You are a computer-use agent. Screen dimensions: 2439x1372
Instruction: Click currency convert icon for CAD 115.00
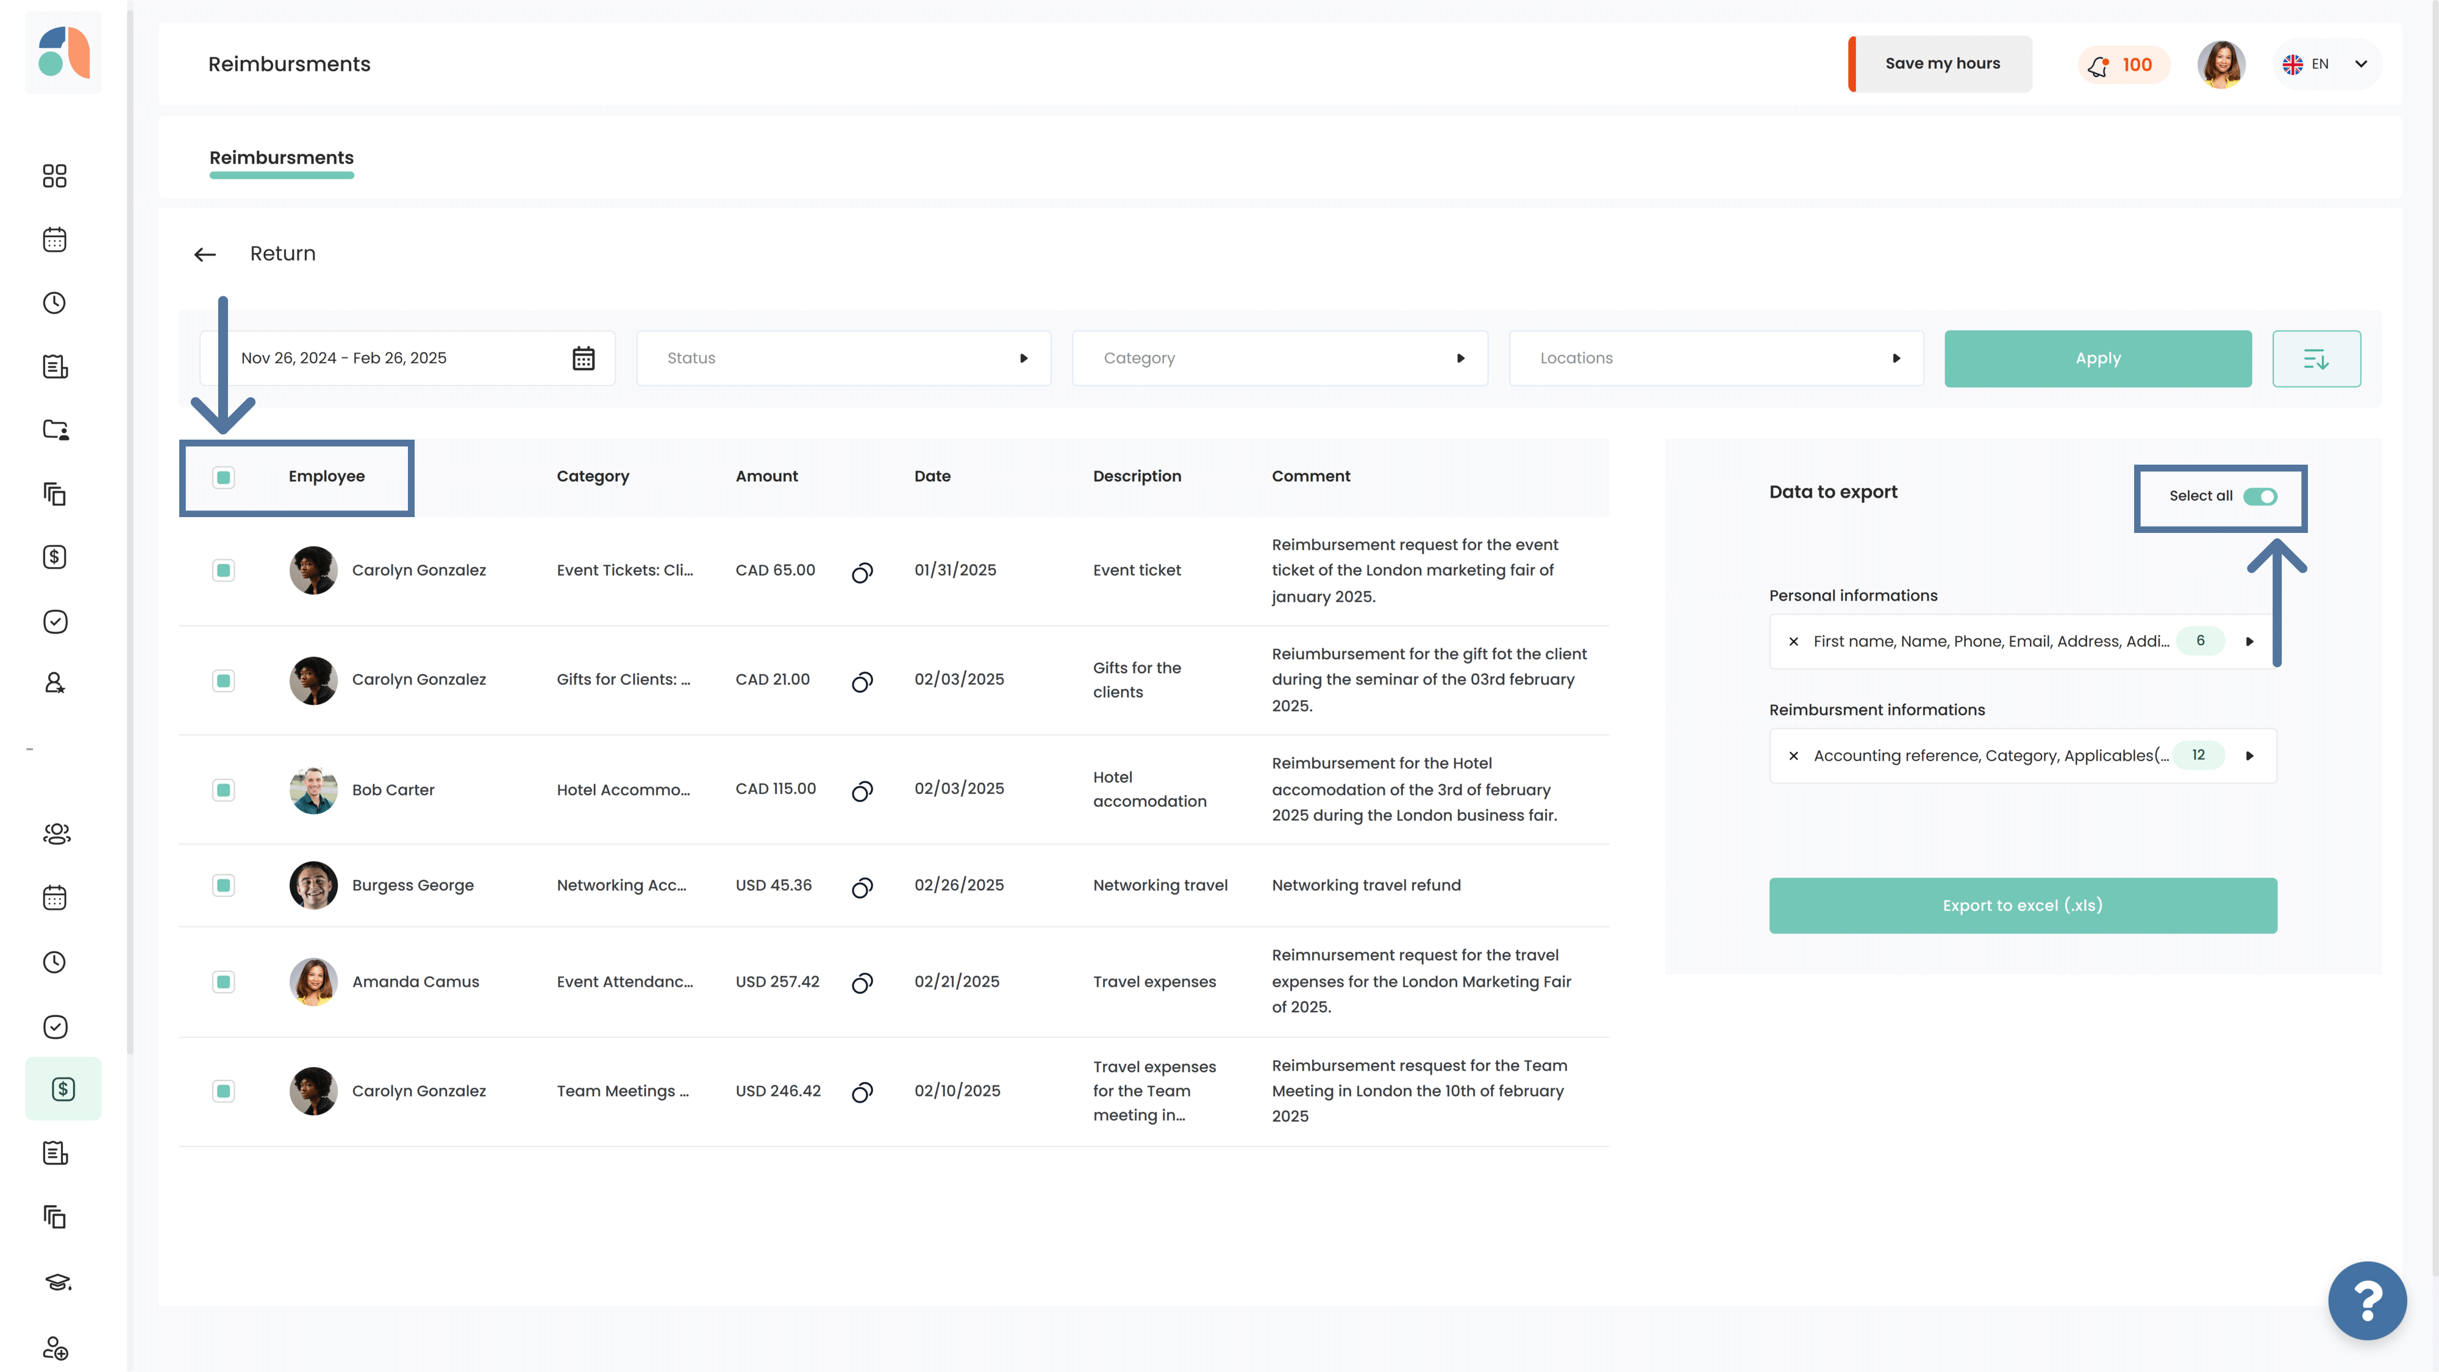[x=862, y=791]
